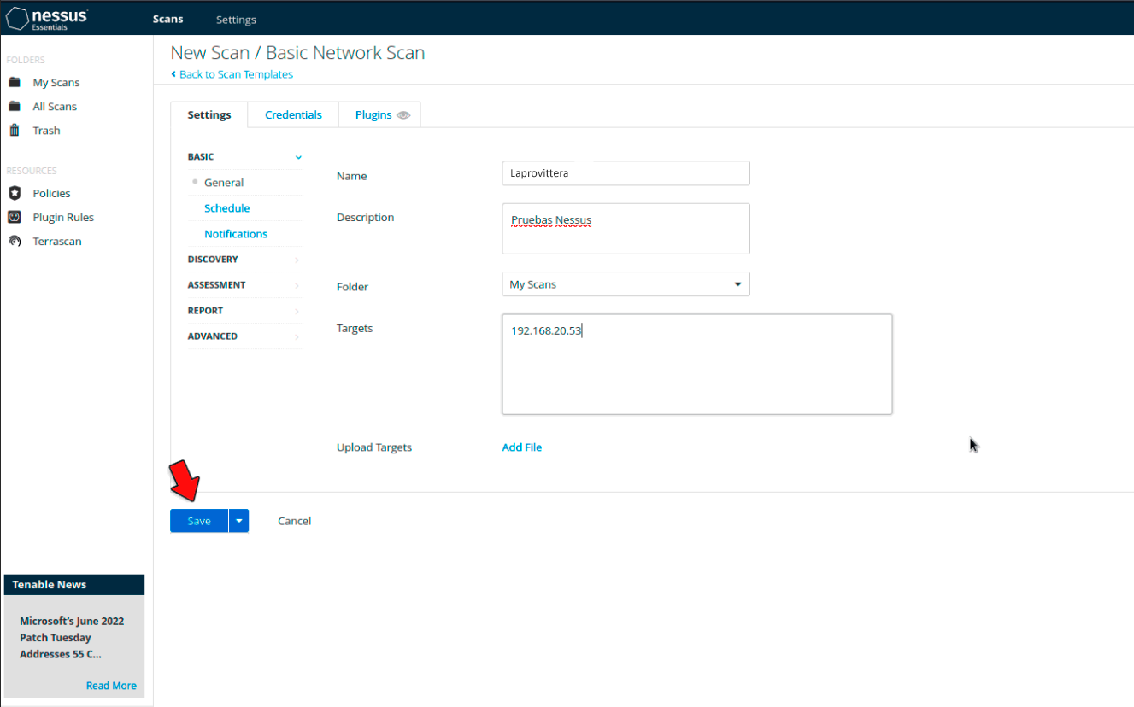Open the Schedule settings
Viewport: 1134px width, 707px height.
pos(227,208)
